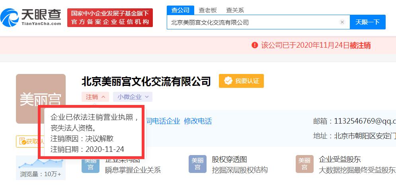Open the 股权穿透图 icon tile
396x196 pixels.
pos(197,164)
